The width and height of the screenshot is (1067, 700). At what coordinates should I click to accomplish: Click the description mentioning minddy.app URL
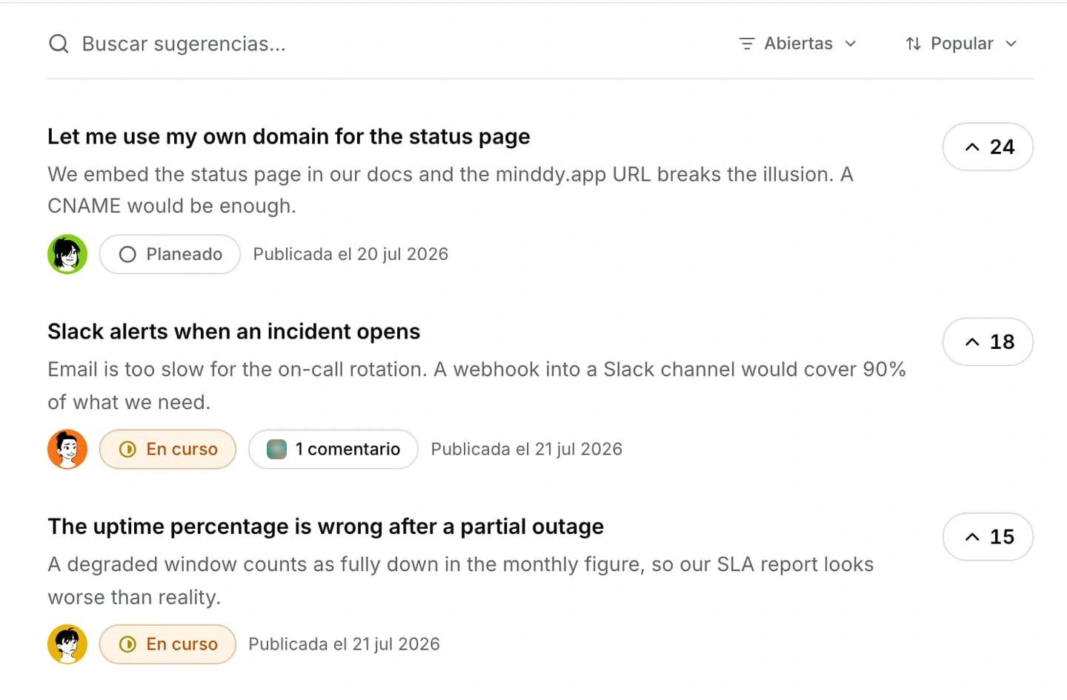point(451,190)
